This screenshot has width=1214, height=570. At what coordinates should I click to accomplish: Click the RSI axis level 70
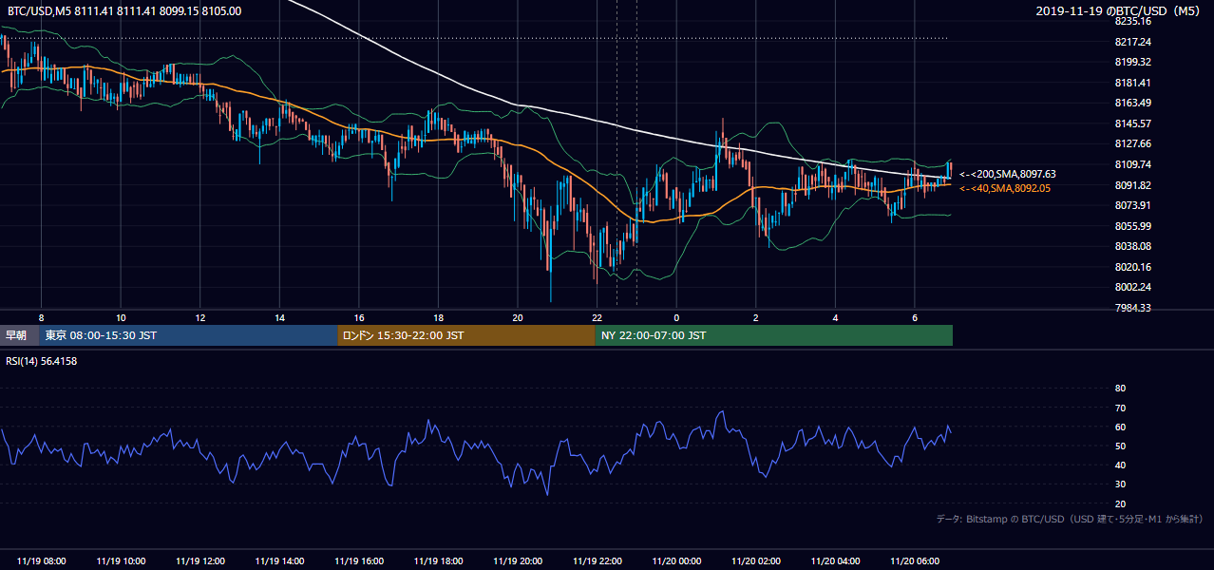click(x=1120, y=408)
